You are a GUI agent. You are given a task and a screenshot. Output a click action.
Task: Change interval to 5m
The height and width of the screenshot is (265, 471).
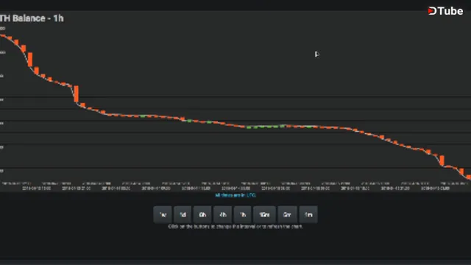pyautogui.click(x=288, y=214)
